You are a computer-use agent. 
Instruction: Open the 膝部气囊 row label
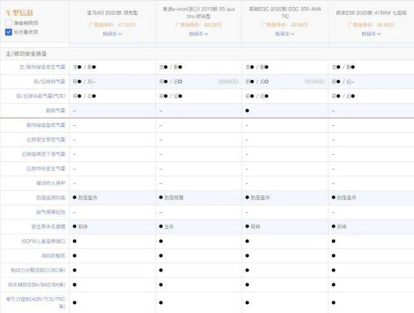[x=56, y=110]
